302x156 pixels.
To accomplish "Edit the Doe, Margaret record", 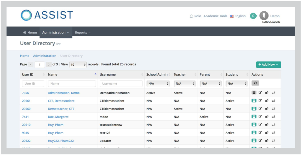I will tap(260, 117).
